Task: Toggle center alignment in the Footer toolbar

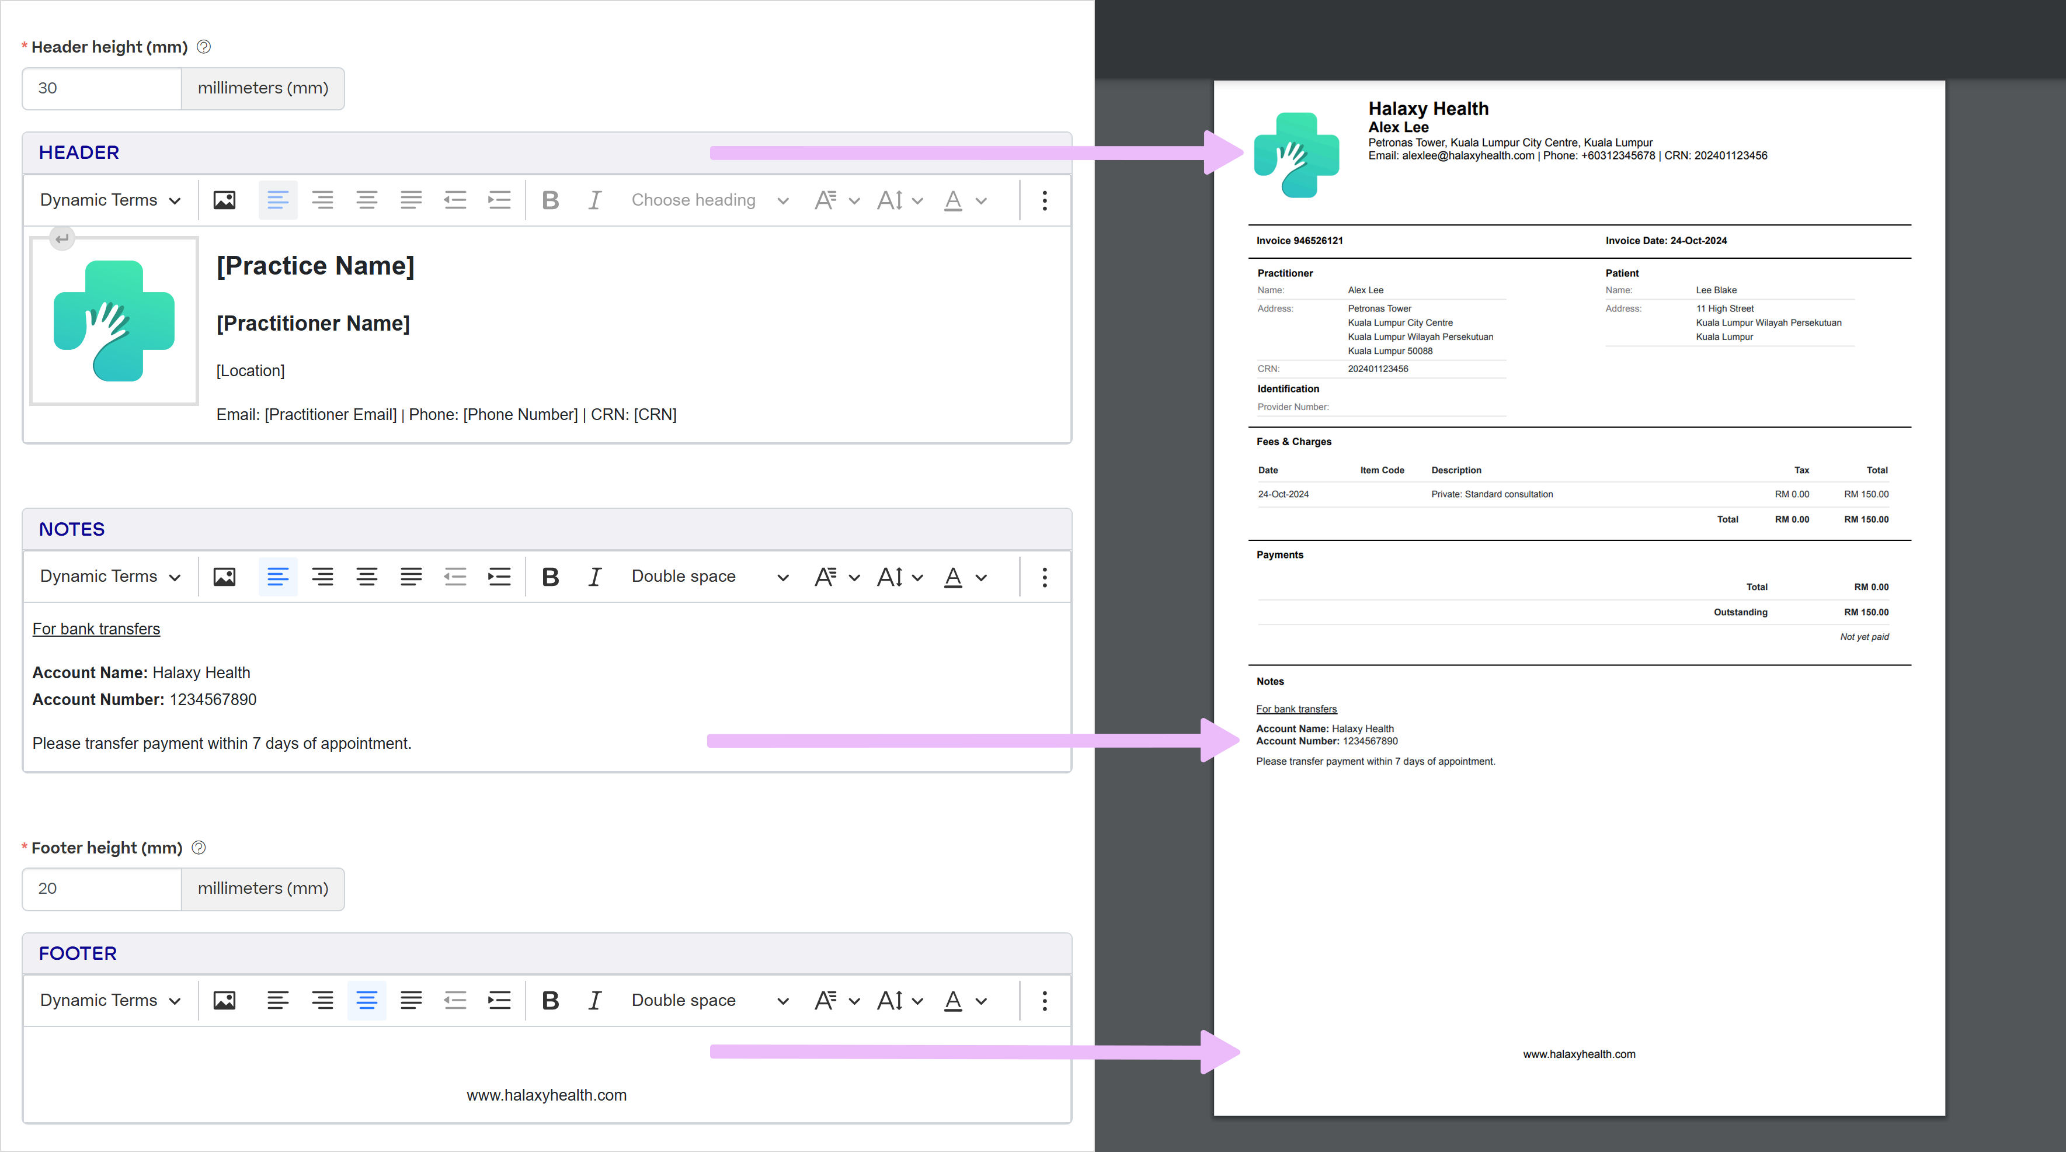Action: [367, 1000]
